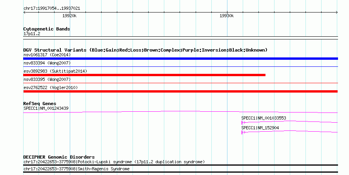
Task: Open the SPECC1|NM_152904 transcript label
Action: 260,128
